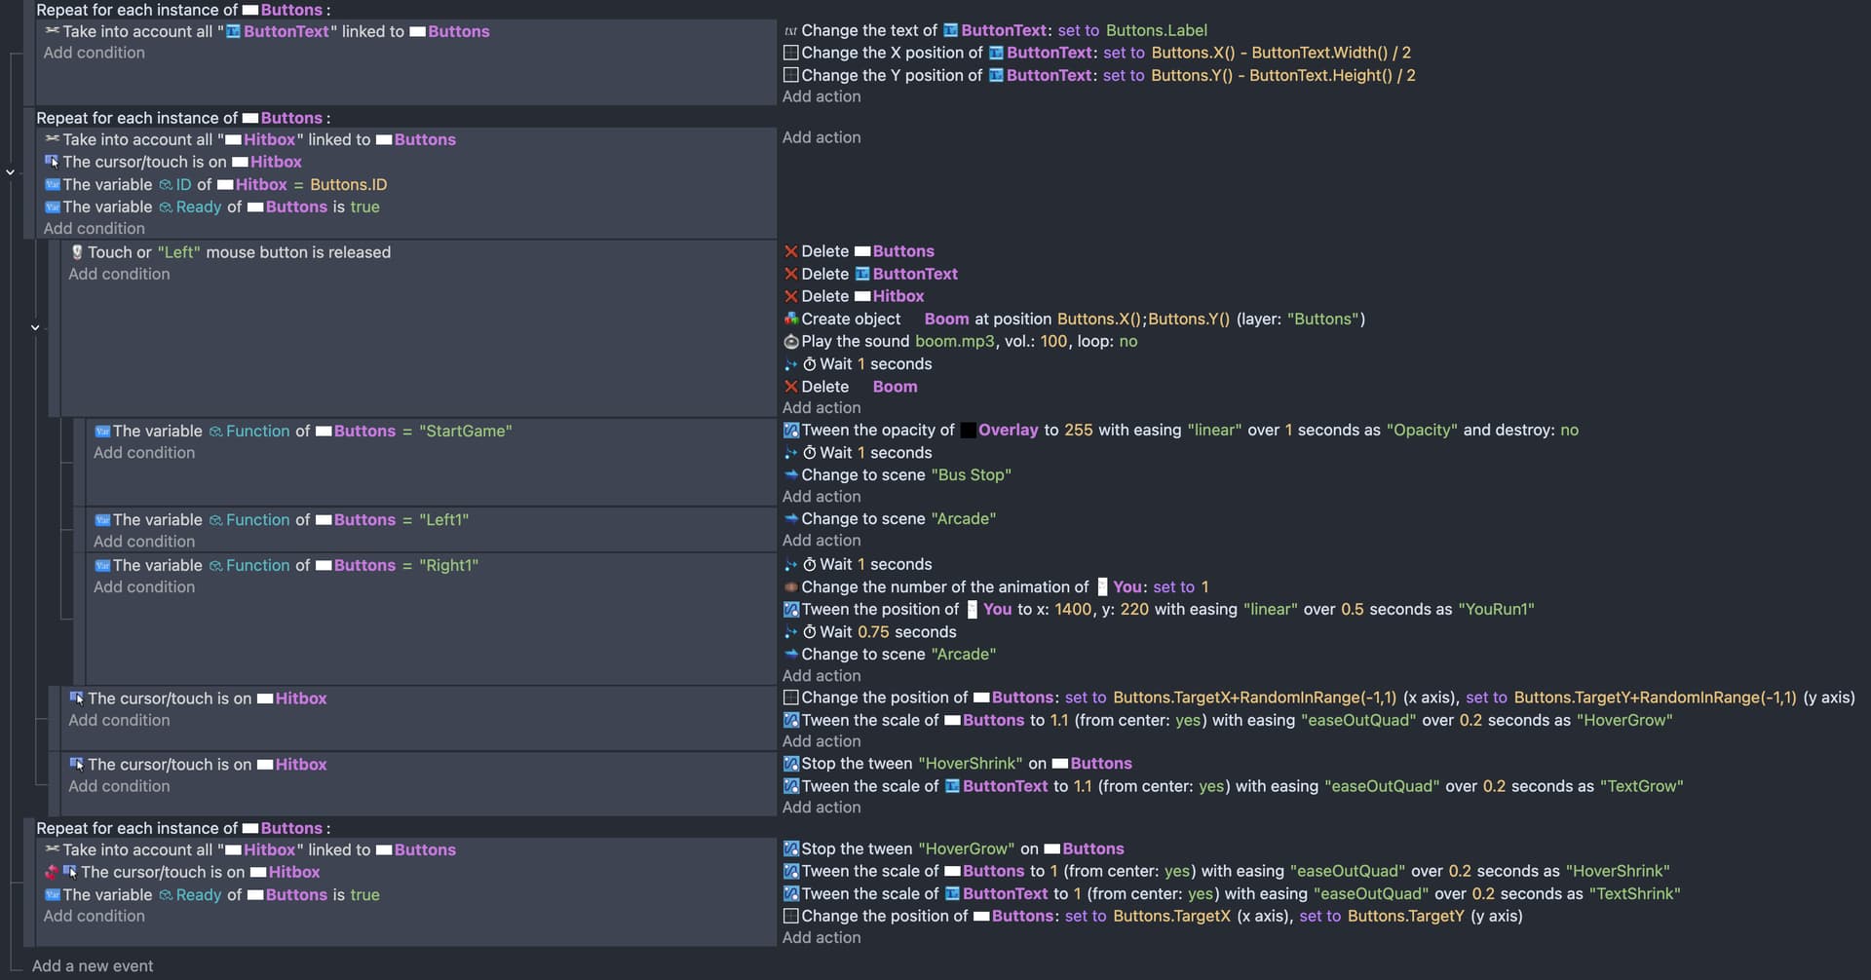Click the "Right1" string value in condition
Image resolution: width=1871 pixels, height=980 pixels.
(448, 565)
